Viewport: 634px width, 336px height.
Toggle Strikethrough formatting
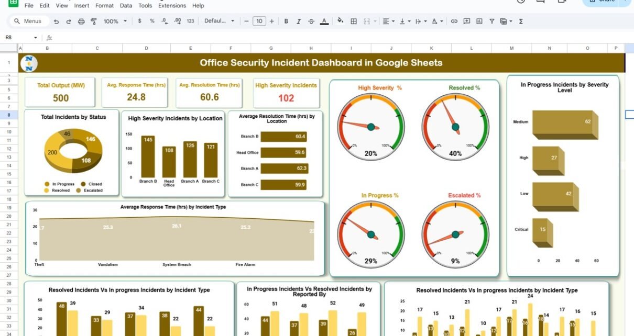[x=311, y=21]
